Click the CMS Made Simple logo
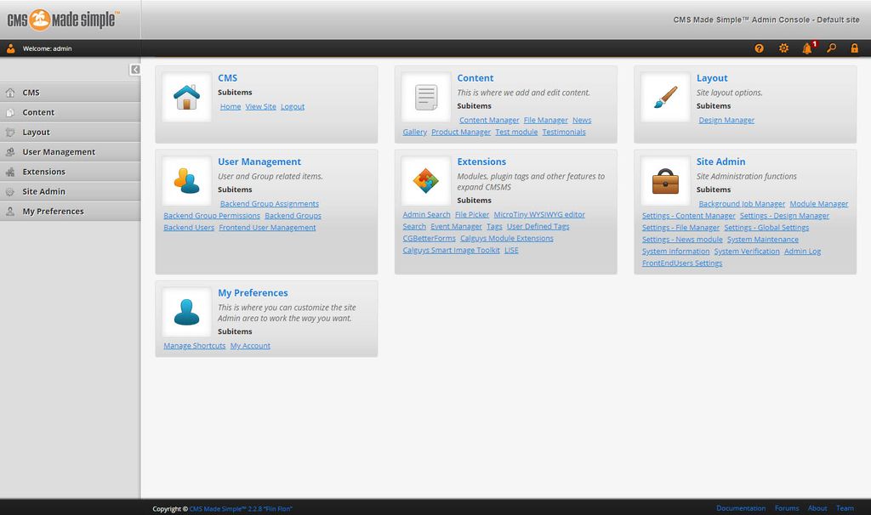The image size is (871, 515). pos(63,20)
